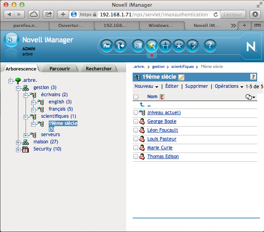This screenshot has height=232, width=264.
Task: Open the Roles and Tasks icon
Action: click(x=138, y=46)
